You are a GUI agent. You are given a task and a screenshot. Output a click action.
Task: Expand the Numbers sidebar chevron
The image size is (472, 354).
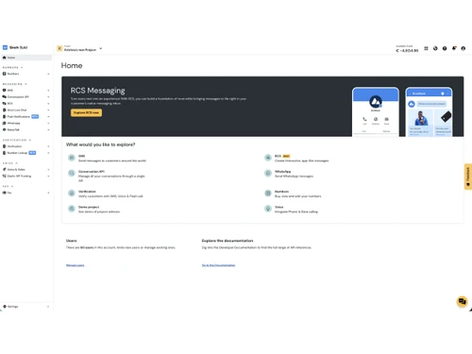tap(48, 74)
